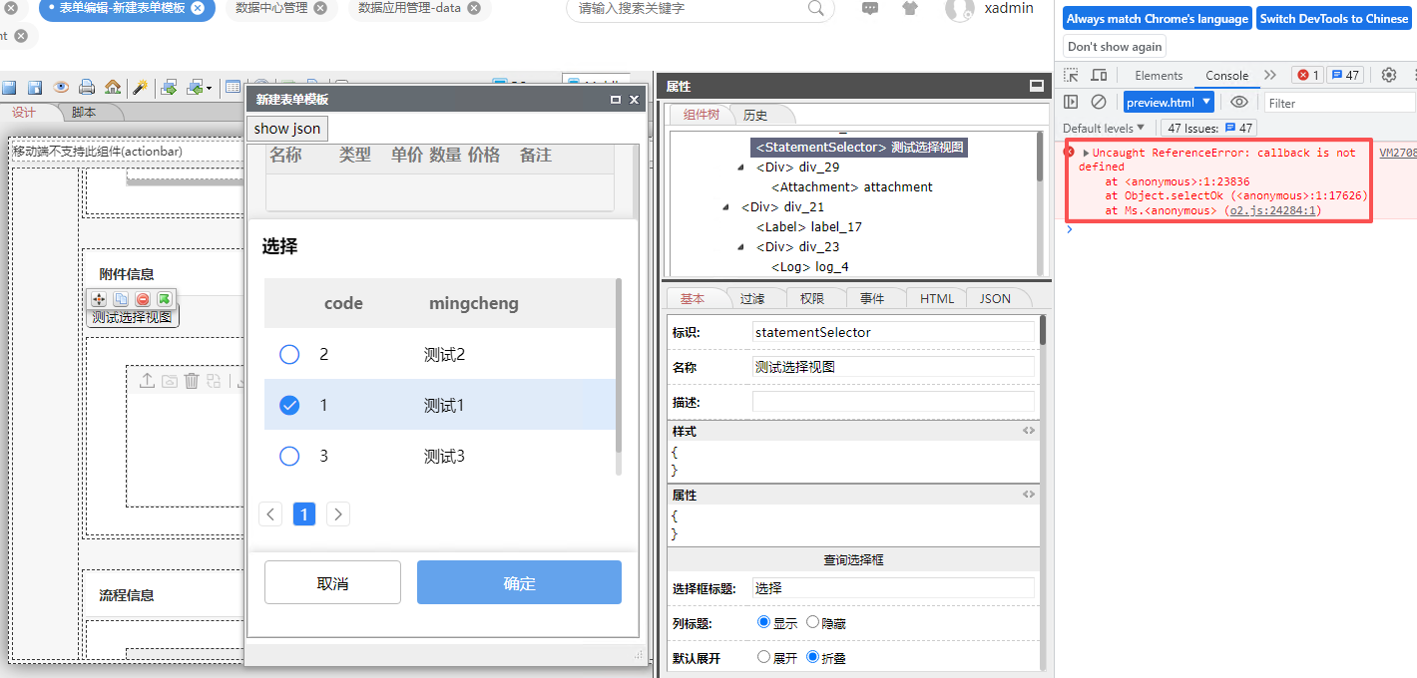Open the Default levels dropdown
Screen dimensions: 1417x678
[1103, 127]
